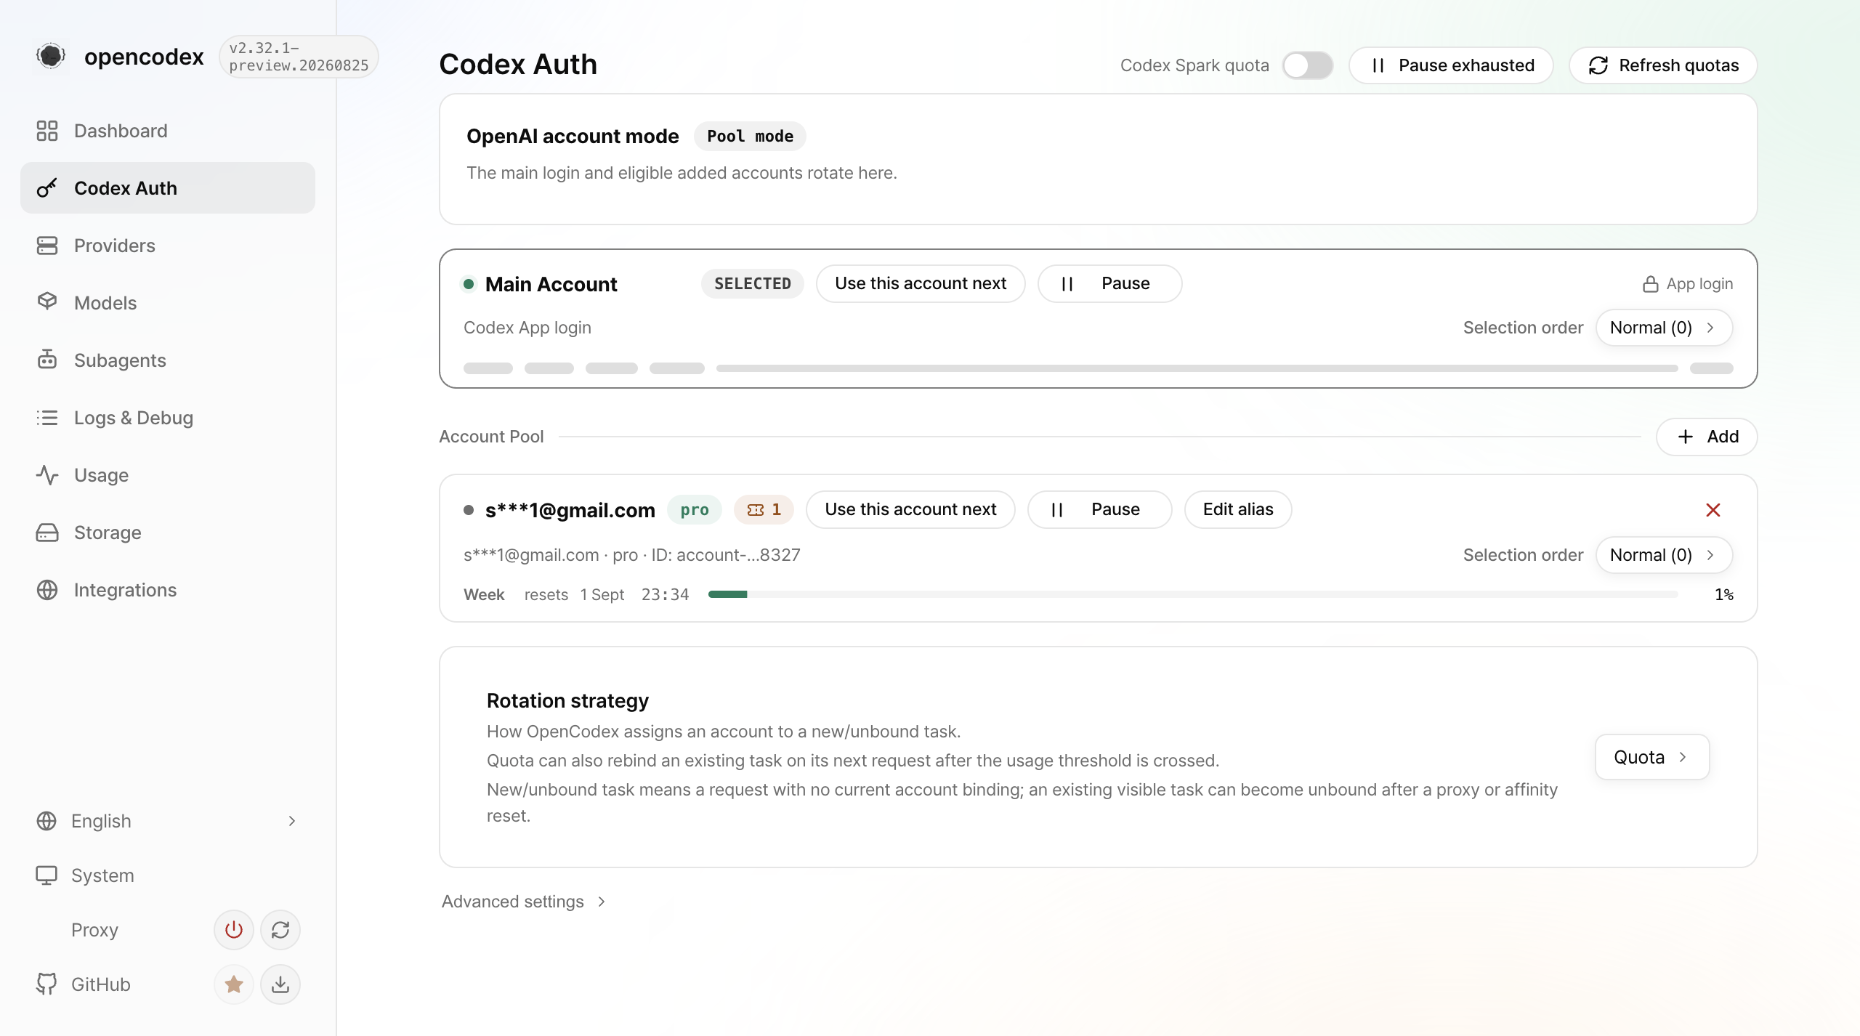
Task: Pause the s***1@gmail.com account
Action: pos(1099,509)
